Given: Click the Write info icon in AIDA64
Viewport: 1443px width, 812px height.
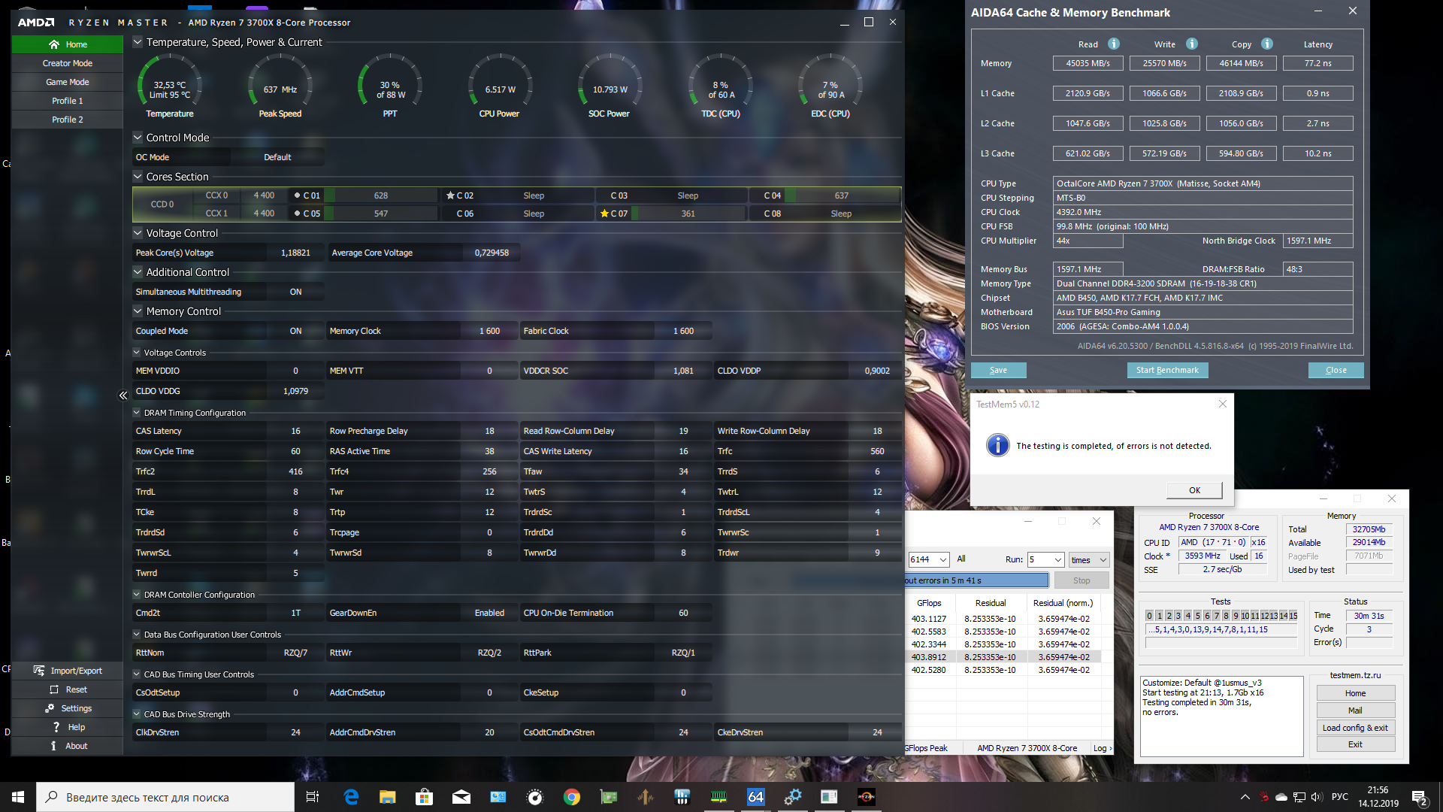Looking at the screenshot, I should pyautogui.click(x=1192, y=44).
